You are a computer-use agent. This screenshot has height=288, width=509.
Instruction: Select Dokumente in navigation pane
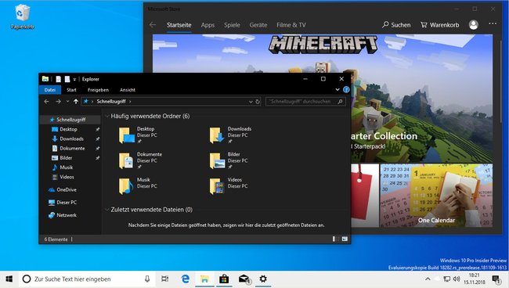[x=72, y=148]
